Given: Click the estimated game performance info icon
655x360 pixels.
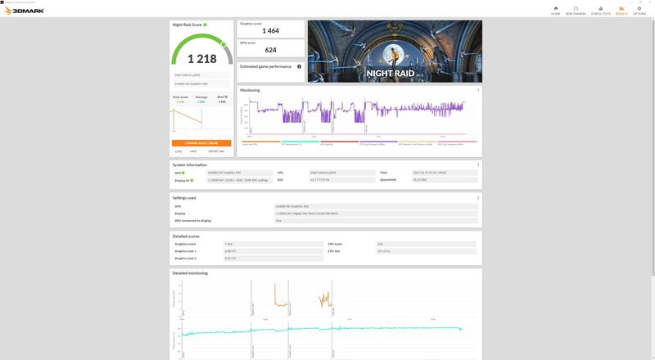Looking at the screenshot, I should [299, 66].
